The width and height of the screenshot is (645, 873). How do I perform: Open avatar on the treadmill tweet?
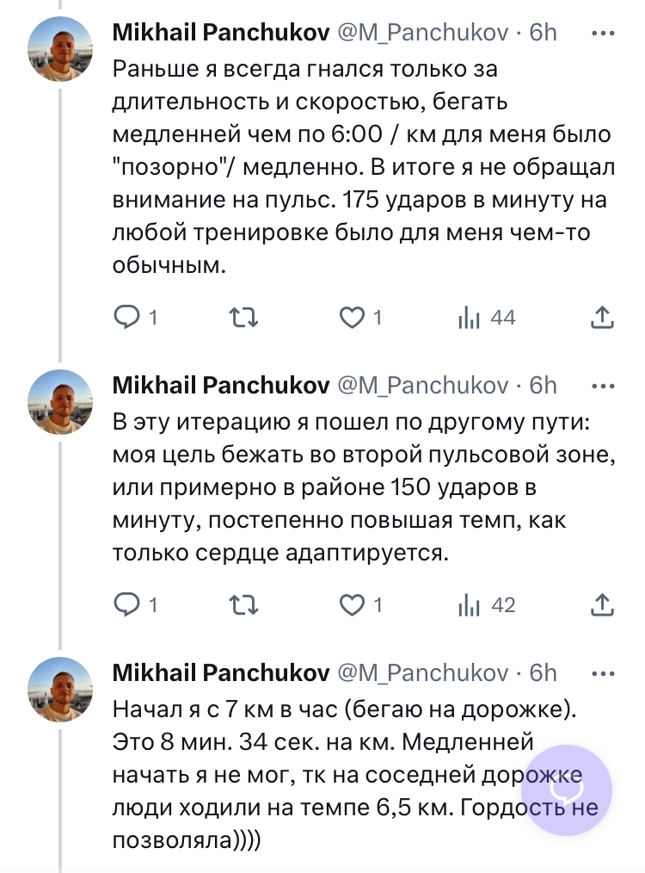pos(60,690)
